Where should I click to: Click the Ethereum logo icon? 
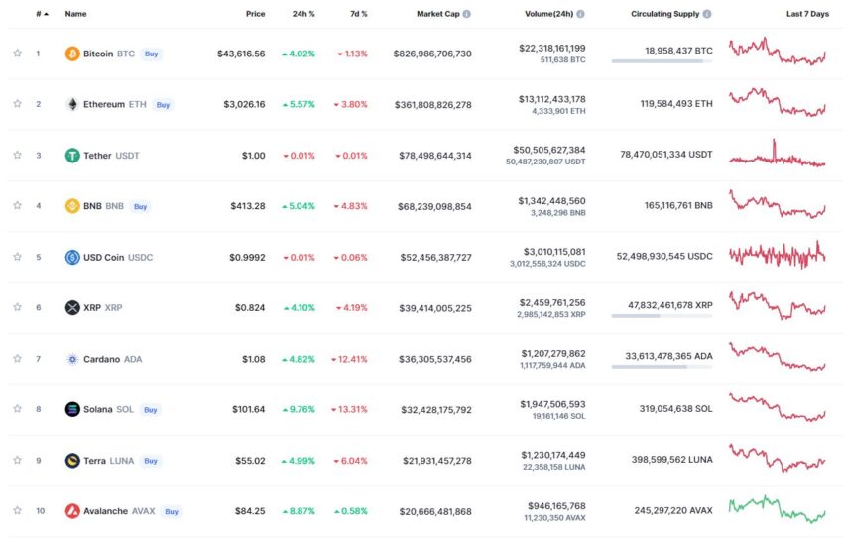point(72,104)
